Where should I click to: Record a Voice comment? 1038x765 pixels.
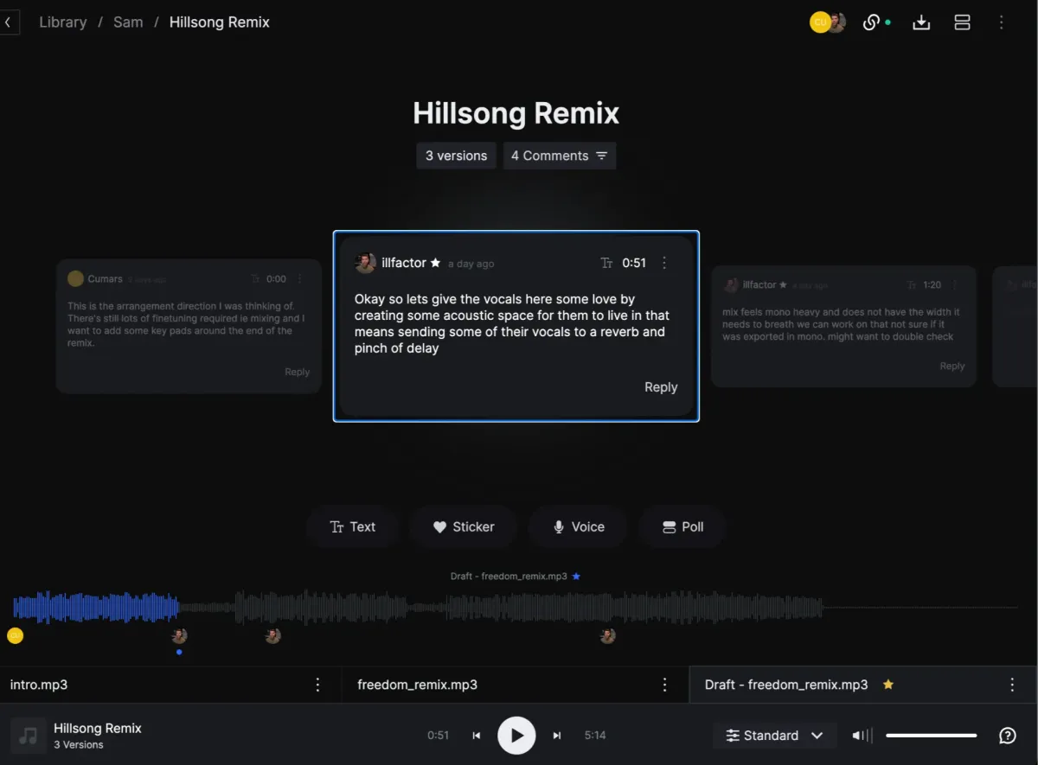[x=579, y=526]
